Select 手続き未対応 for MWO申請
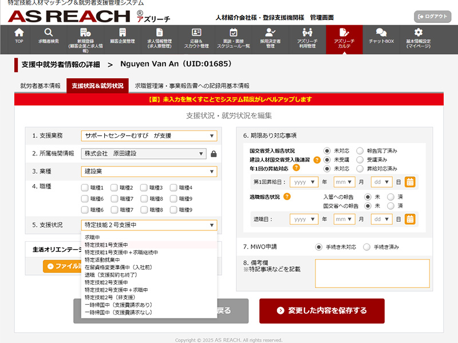This screenshot has height=343, width=458. (x=319, y=247)
